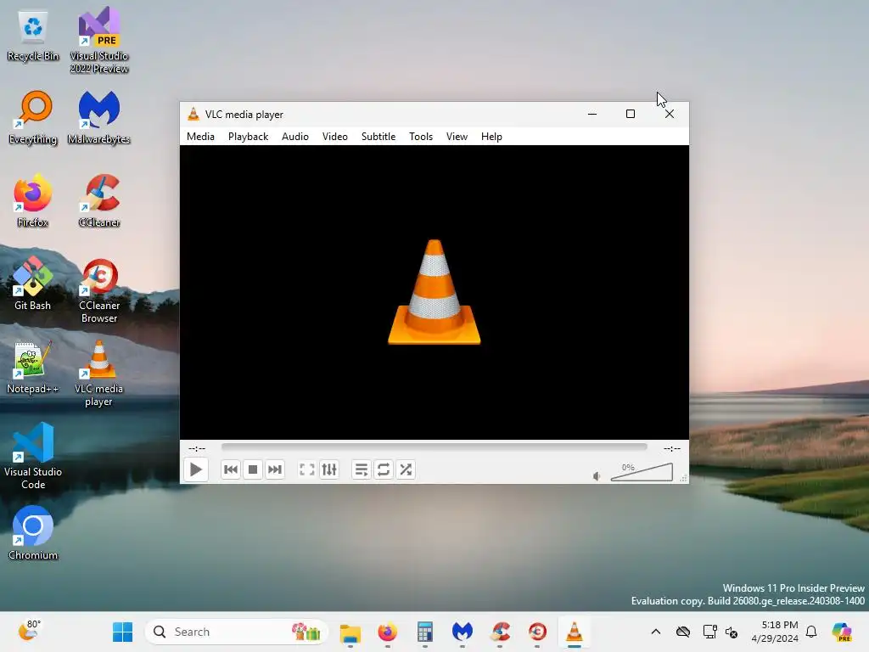
Task: Minimize the VLC media player window
Action: click(592, 115)
